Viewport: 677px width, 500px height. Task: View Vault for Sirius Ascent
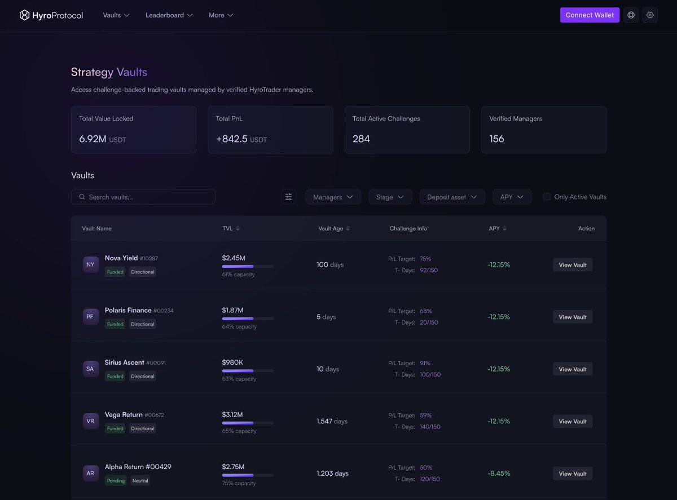coord(573,369)
